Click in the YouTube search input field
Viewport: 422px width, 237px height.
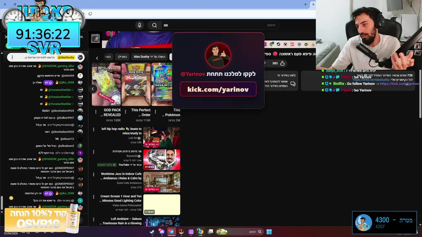tap(220, 25)
